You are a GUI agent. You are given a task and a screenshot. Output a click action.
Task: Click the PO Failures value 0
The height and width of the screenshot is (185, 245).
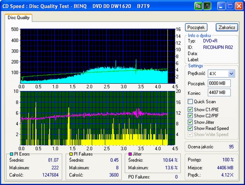click(176, 177)
